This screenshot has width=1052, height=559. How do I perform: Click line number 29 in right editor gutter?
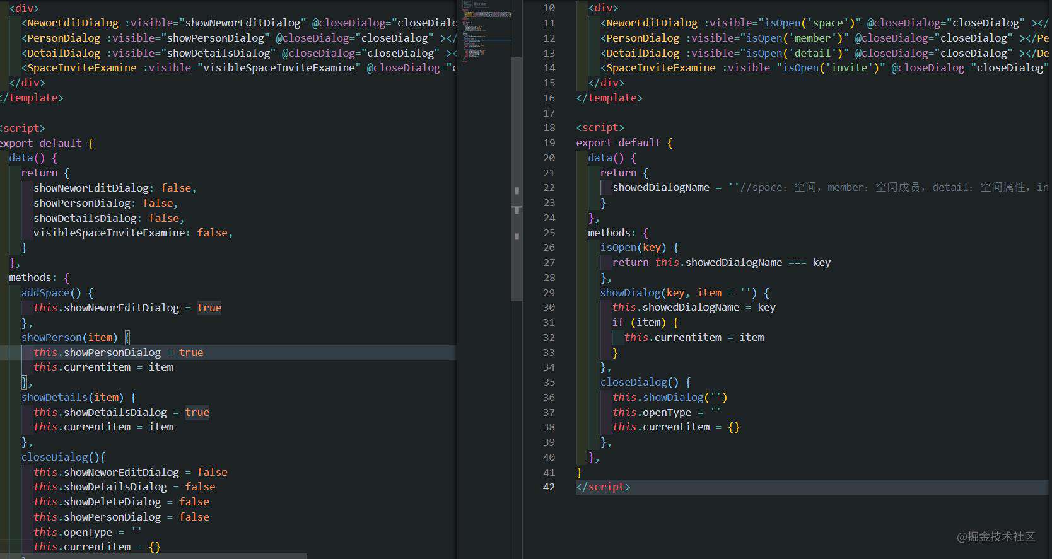pos(549,292)
